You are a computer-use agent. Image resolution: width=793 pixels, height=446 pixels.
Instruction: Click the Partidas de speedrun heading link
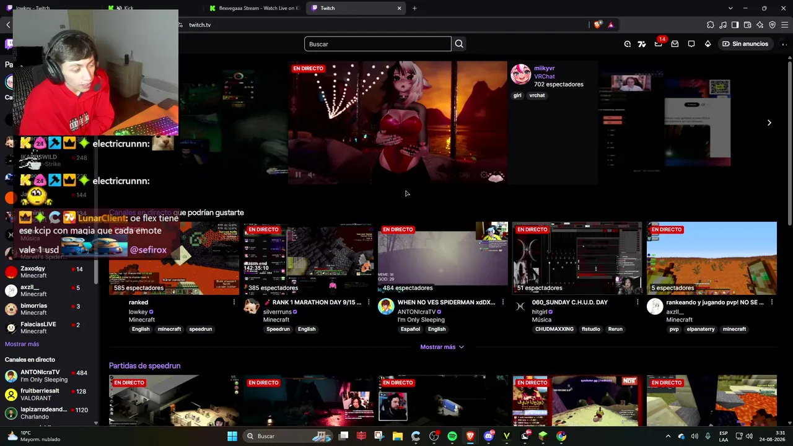point(145,365)
